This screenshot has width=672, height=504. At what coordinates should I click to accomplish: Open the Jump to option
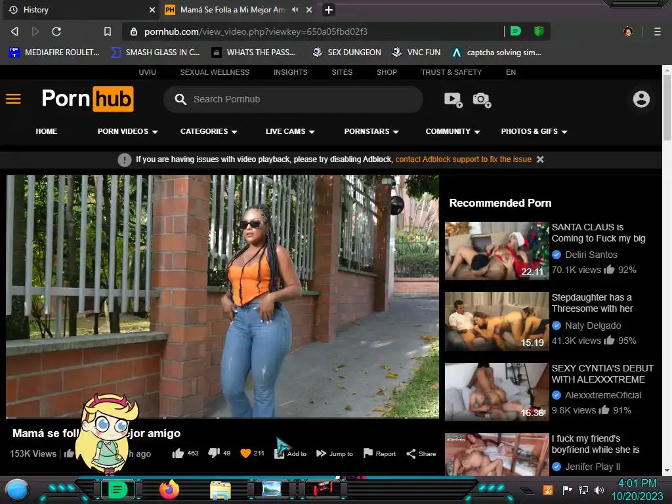point(335,453)
